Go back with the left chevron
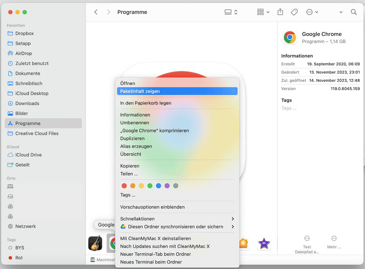This screenshot has width=365, height=269. [x=96, y=12]
